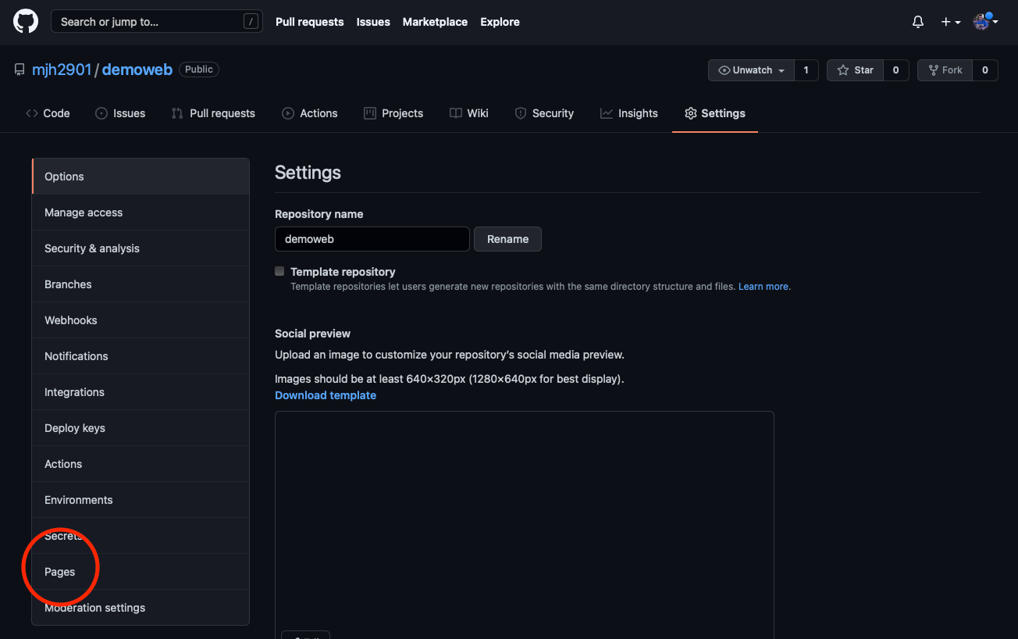Open the star count 0

(896, 70)
